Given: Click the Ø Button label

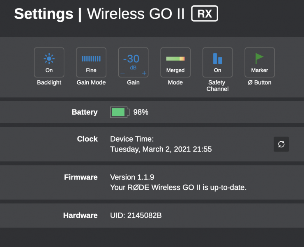Looking at the screenshot, I should (x=260, y=82).
